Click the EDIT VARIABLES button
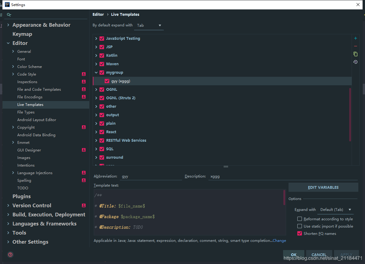This screenshot has height=264, width=365. coord(323,187)
